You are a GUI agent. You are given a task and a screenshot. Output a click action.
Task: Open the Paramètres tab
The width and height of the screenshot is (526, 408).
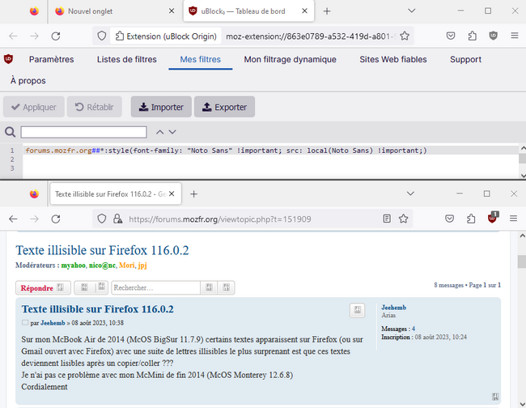point(51,59)
